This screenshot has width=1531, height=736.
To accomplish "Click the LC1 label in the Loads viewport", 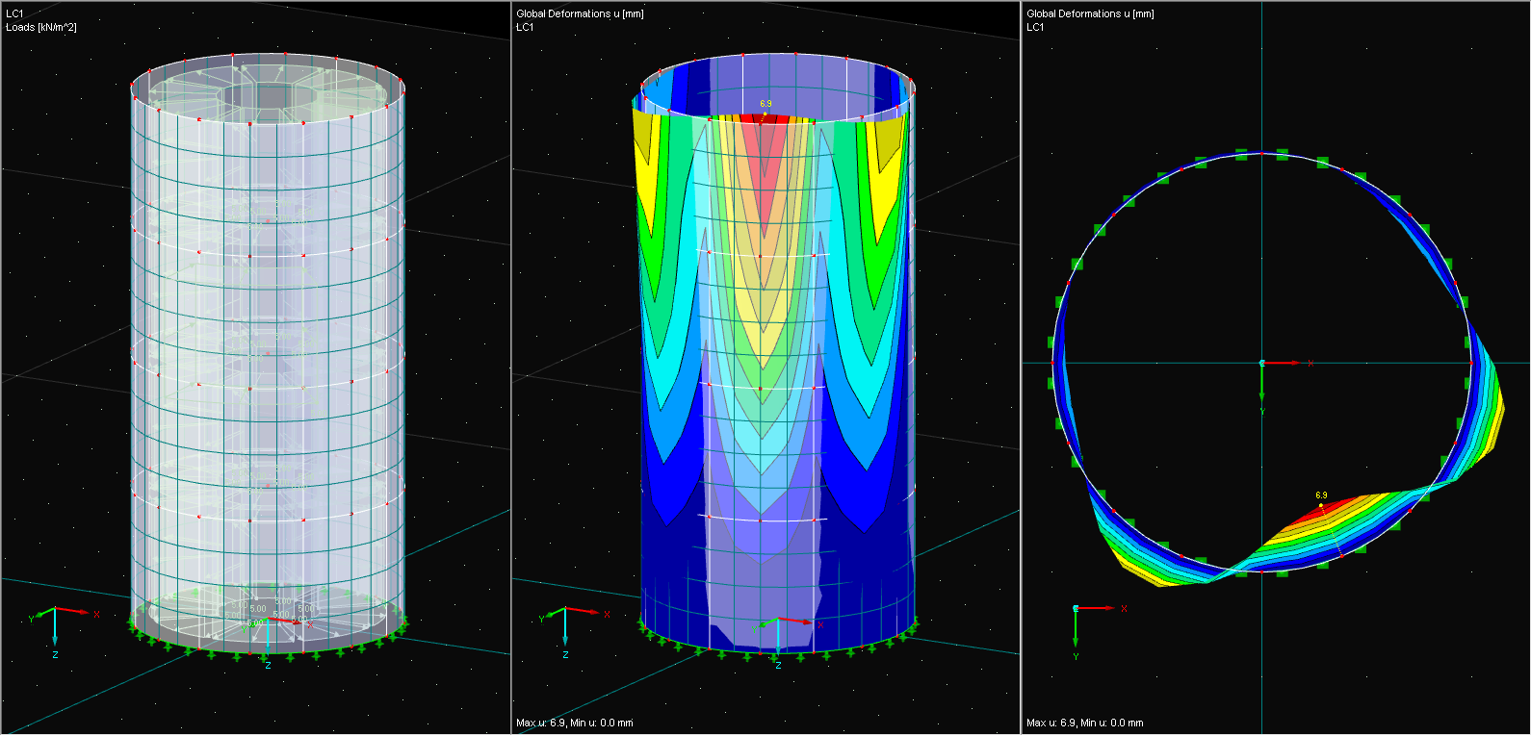I will (x=14, y=13).
